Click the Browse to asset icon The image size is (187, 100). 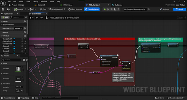tap(8, 9)
